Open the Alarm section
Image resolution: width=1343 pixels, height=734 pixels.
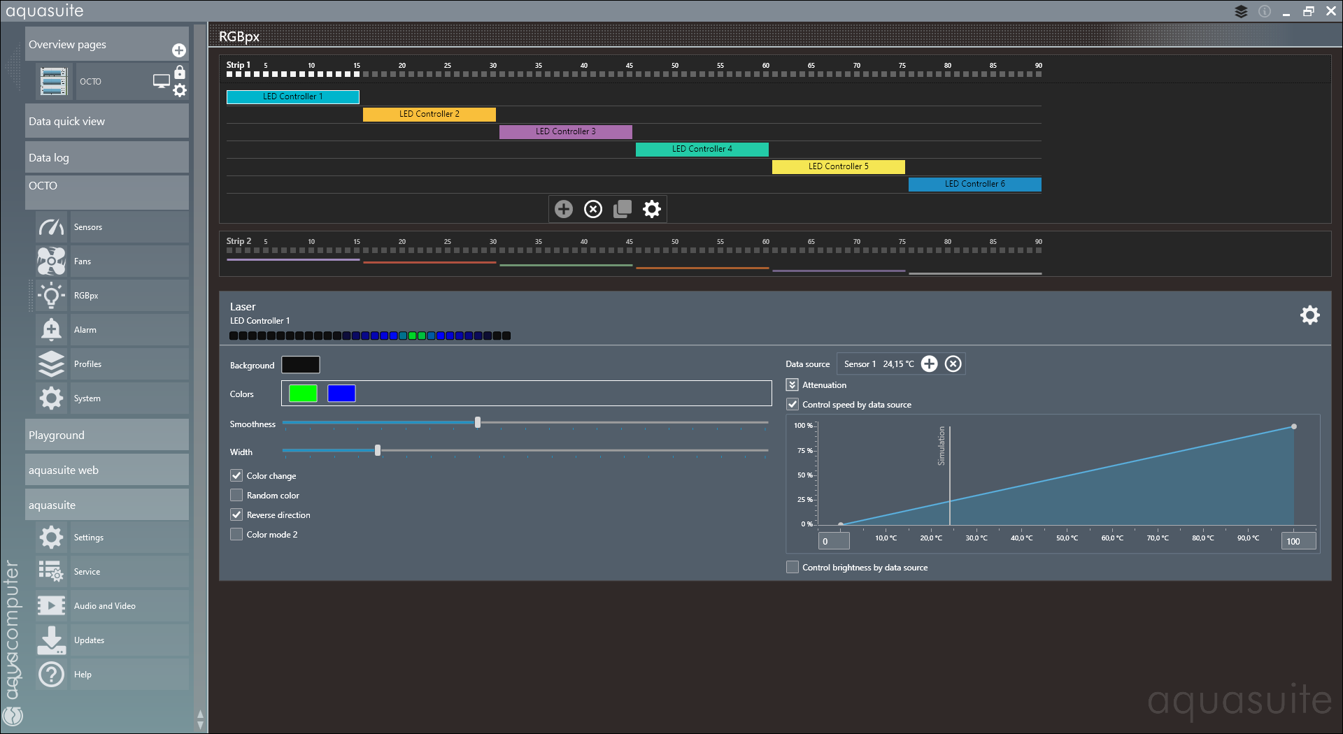pyautogui.click(x=112, y=330)
